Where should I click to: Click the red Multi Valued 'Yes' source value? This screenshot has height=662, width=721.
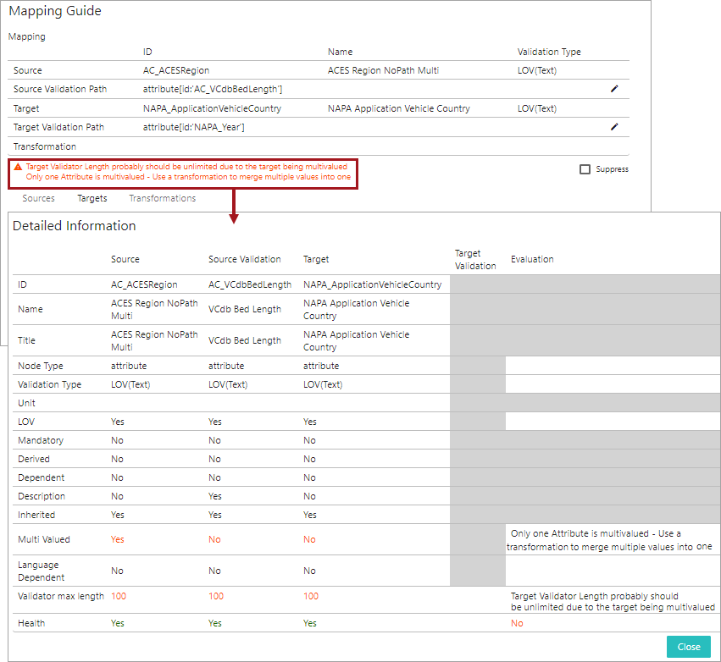[118, 539]
